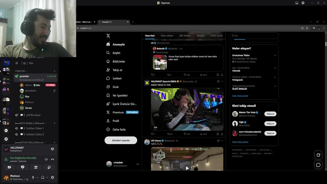The image size is (327, 184).
Task: Collapse SES KANALLARI category
Action: pos(31,123)
